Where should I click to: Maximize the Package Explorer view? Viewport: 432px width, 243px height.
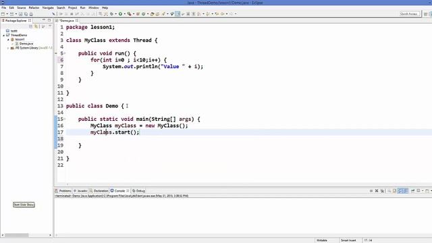pos(49,20)
